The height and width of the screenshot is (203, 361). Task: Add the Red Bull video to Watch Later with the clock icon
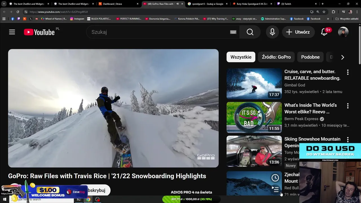[x=275, y=178]
